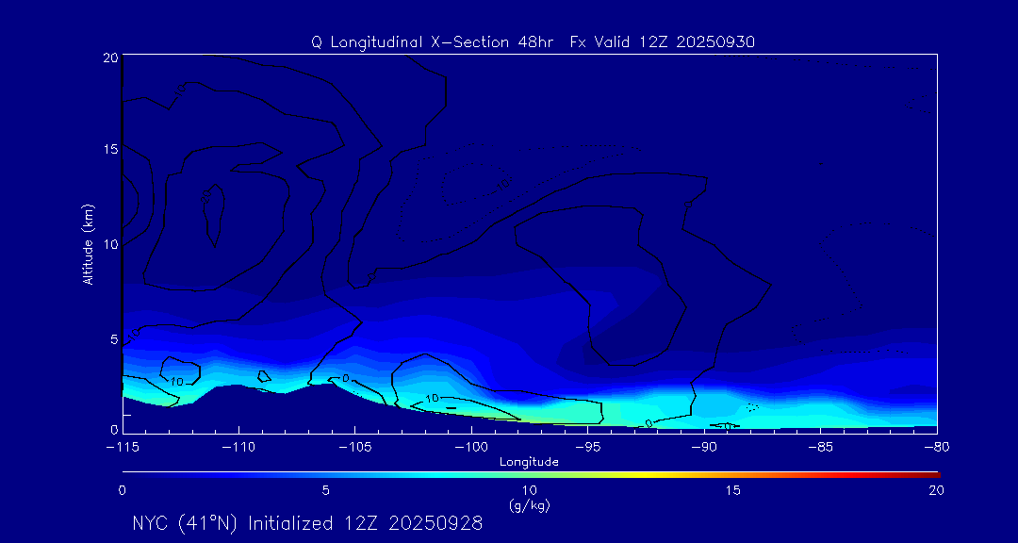Click the '0' contour label near longitude -105
The width and height of the screenshot is (1018, 543).
coord(345,379)
